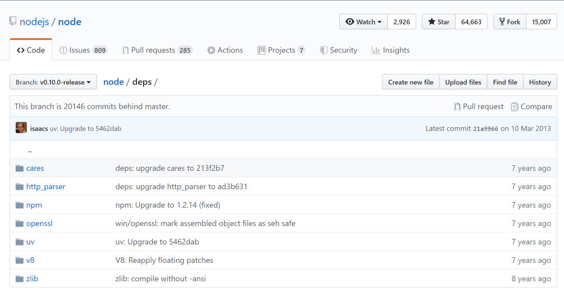Open the Branch v0.10.0-release dropdown

pos(53,82)
